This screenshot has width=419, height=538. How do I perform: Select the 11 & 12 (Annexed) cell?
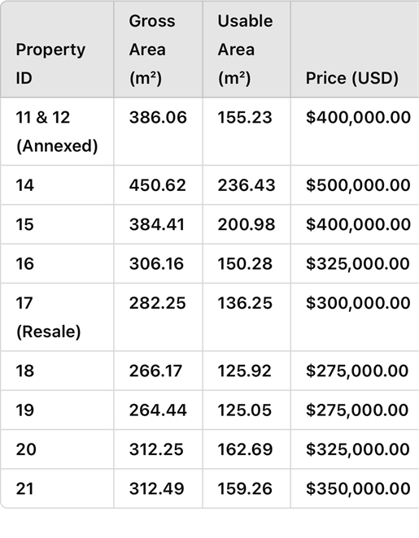pos(57,132)
